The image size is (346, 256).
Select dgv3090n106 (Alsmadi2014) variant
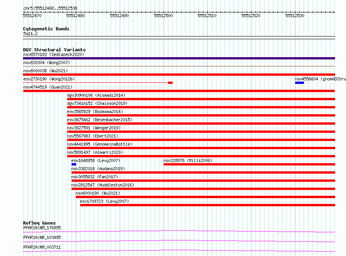coord(96,95)
